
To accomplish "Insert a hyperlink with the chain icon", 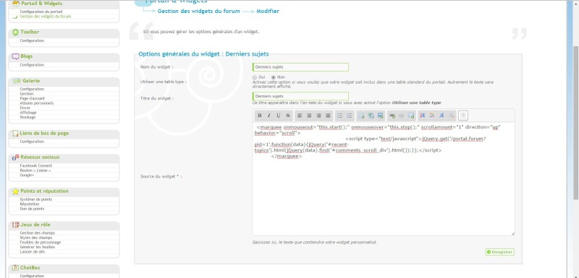I will coord(392,116).
